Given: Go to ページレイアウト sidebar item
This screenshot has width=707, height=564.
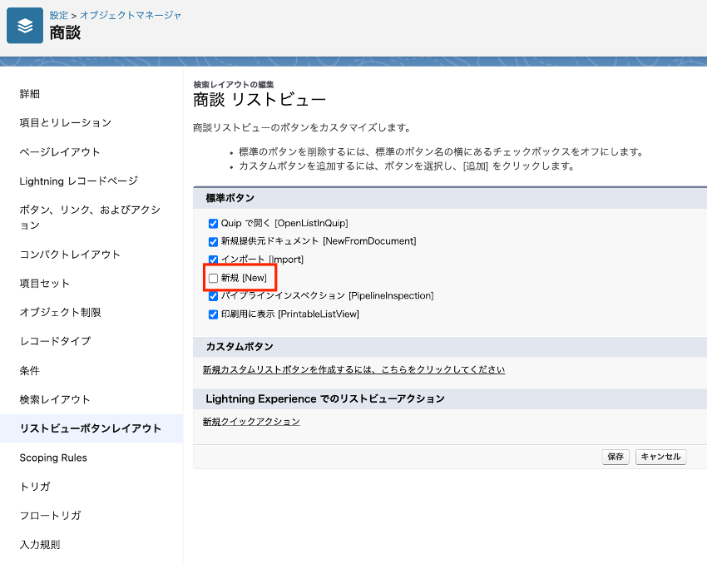Looking at the screenshot, I should coord(60,152).
